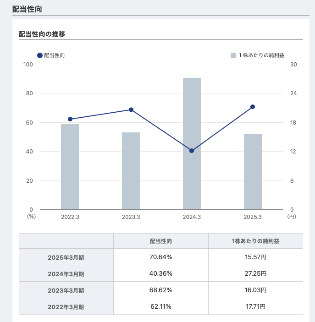315x322 pixels.
Task: Click the 2025.3 payout ratio data point
Action: point(253,107)
